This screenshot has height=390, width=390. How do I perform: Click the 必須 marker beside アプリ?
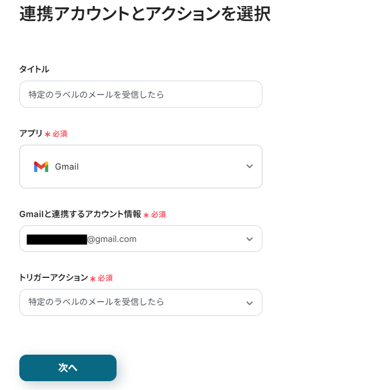click(60, 134)
